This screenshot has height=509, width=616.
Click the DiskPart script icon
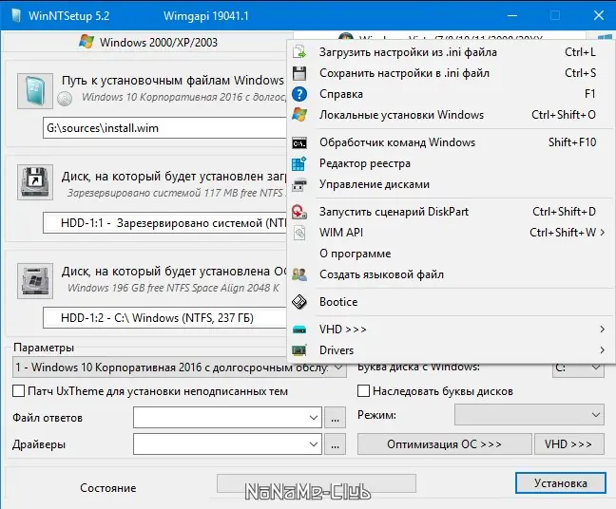[299, 212]
